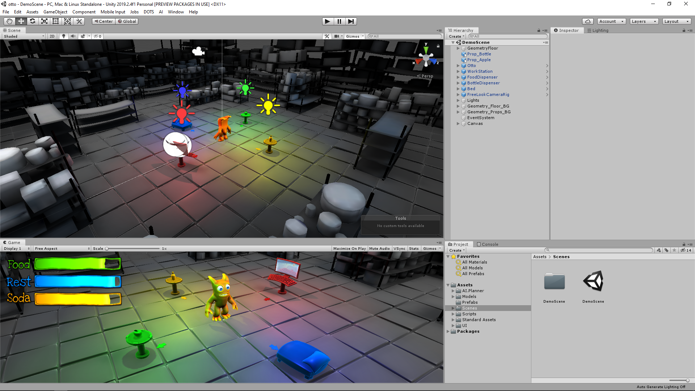Select the DemoScene Unity scene asset
The width and height of the screenshot is (695, 391).
pyautogui.click(x=593, y=281)
